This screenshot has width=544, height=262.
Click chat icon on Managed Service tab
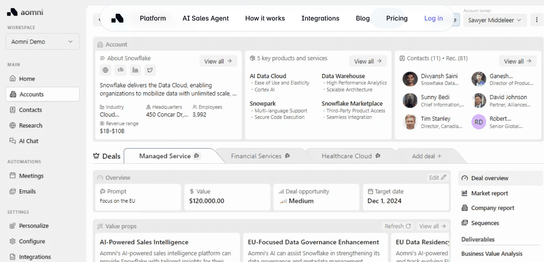coord(197,156)
